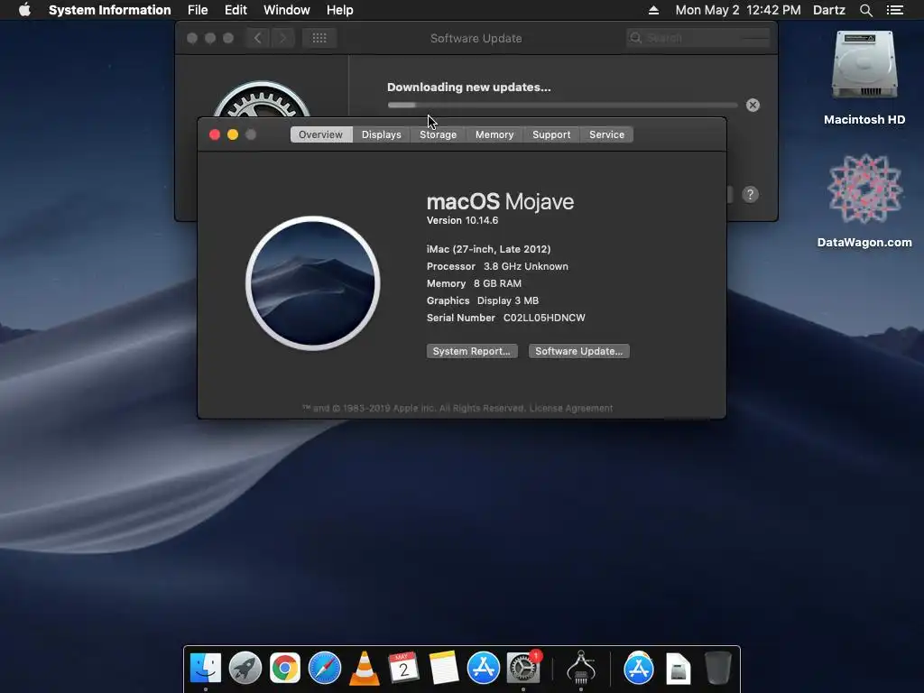Click the macOS Mojave heading
Image resolution: width=924 pixels, height=693 pixels.
pyautogui.click(x=500, y=201)
